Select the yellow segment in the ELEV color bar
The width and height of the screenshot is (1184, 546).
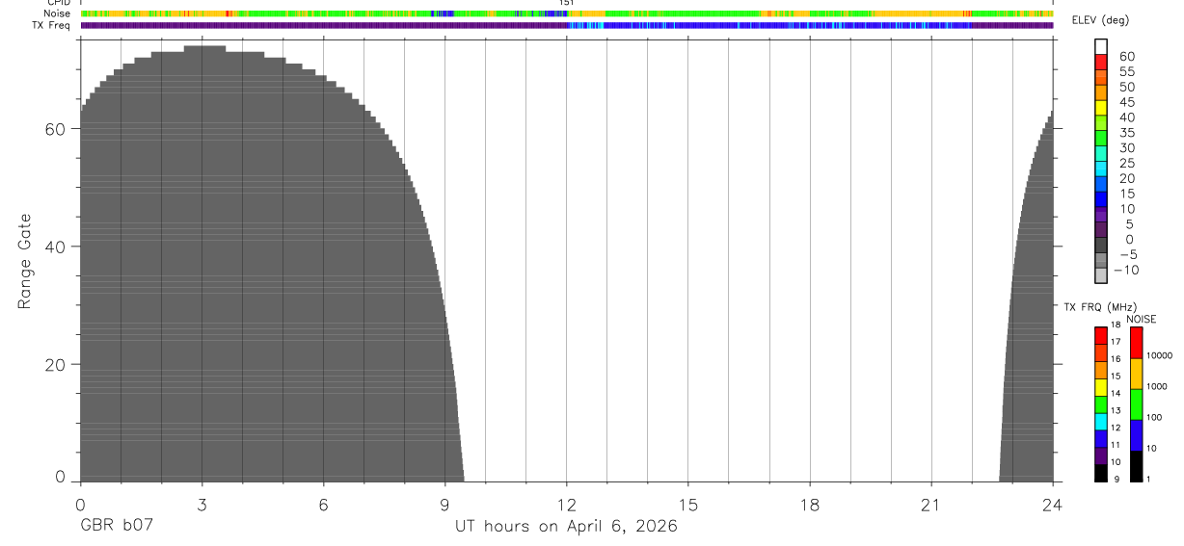tap(1101, 108)
